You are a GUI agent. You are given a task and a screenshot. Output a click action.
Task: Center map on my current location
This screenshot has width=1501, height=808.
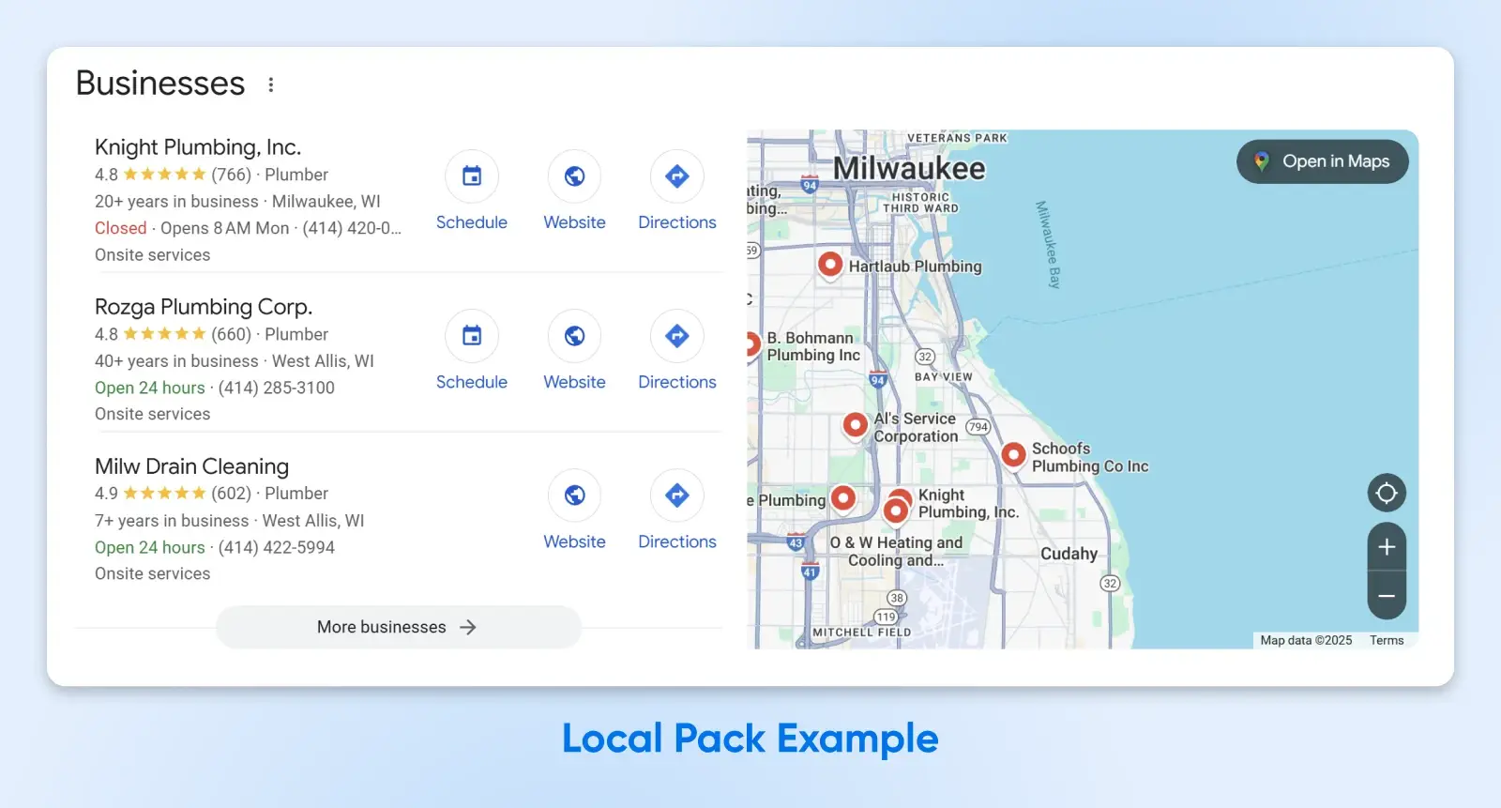[x=1386, y=493]
